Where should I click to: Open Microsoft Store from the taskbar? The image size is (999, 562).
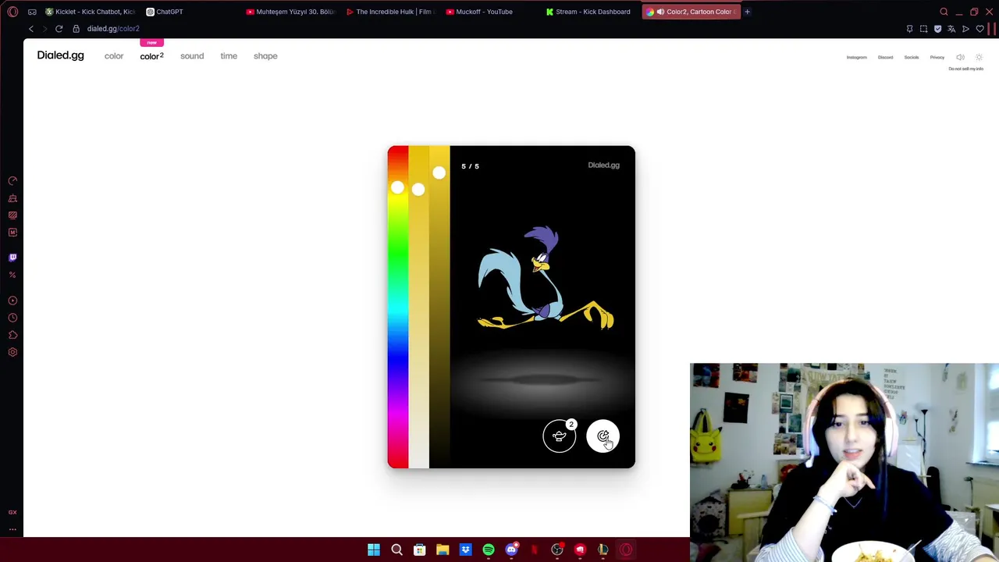(419, 550)
